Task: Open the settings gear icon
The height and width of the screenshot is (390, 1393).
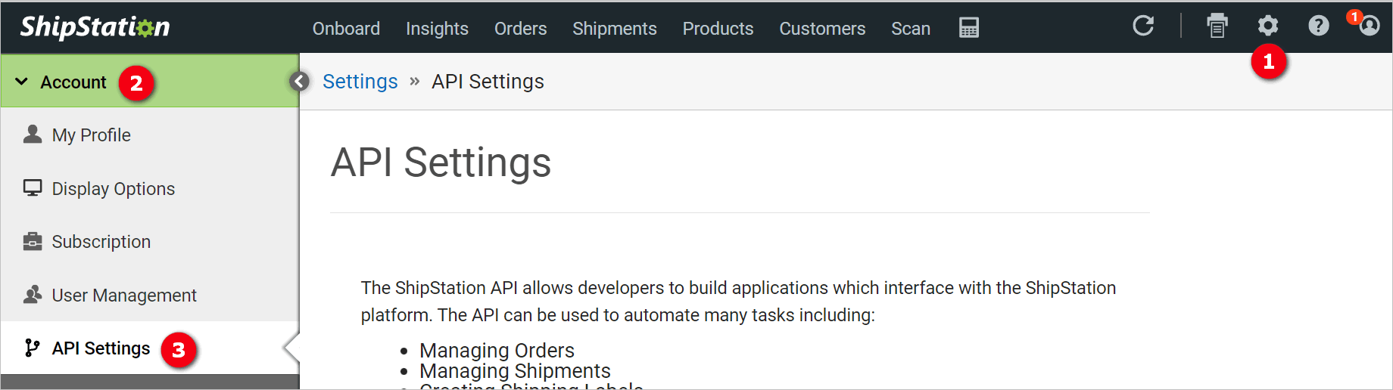Action: coord(1268,26)
